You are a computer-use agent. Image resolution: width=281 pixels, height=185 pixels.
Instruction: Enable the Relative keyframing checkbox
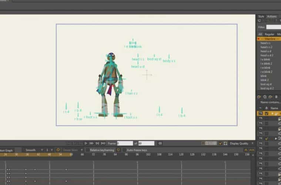click(87, 150)
